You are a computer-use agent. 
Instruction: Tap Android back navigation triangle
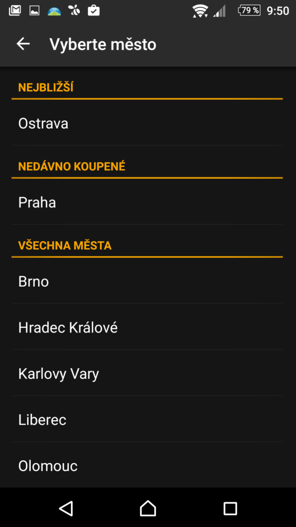pos(66,508)
